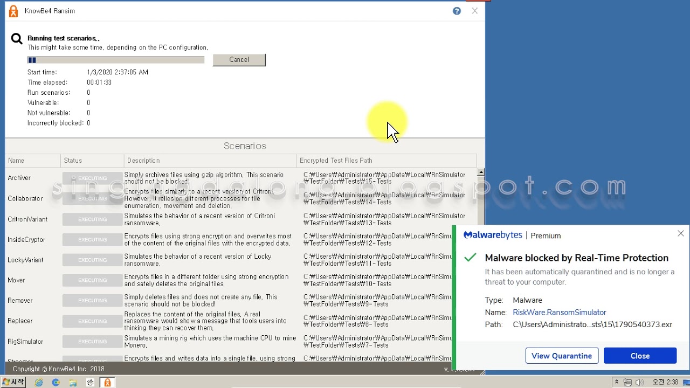
Task: Open the blue browser icon after Internet Explorer
Action: point(56,383)
